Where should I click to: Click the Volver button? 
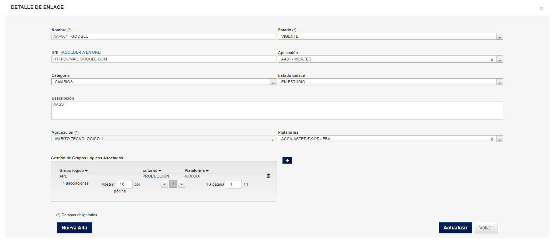(x=486, y=228)
